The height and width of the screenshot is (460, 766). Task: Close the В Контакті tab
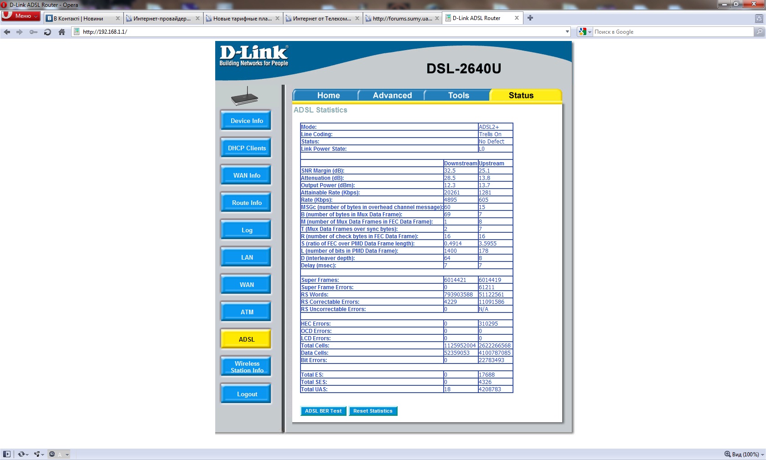click(x=118, y=18)
